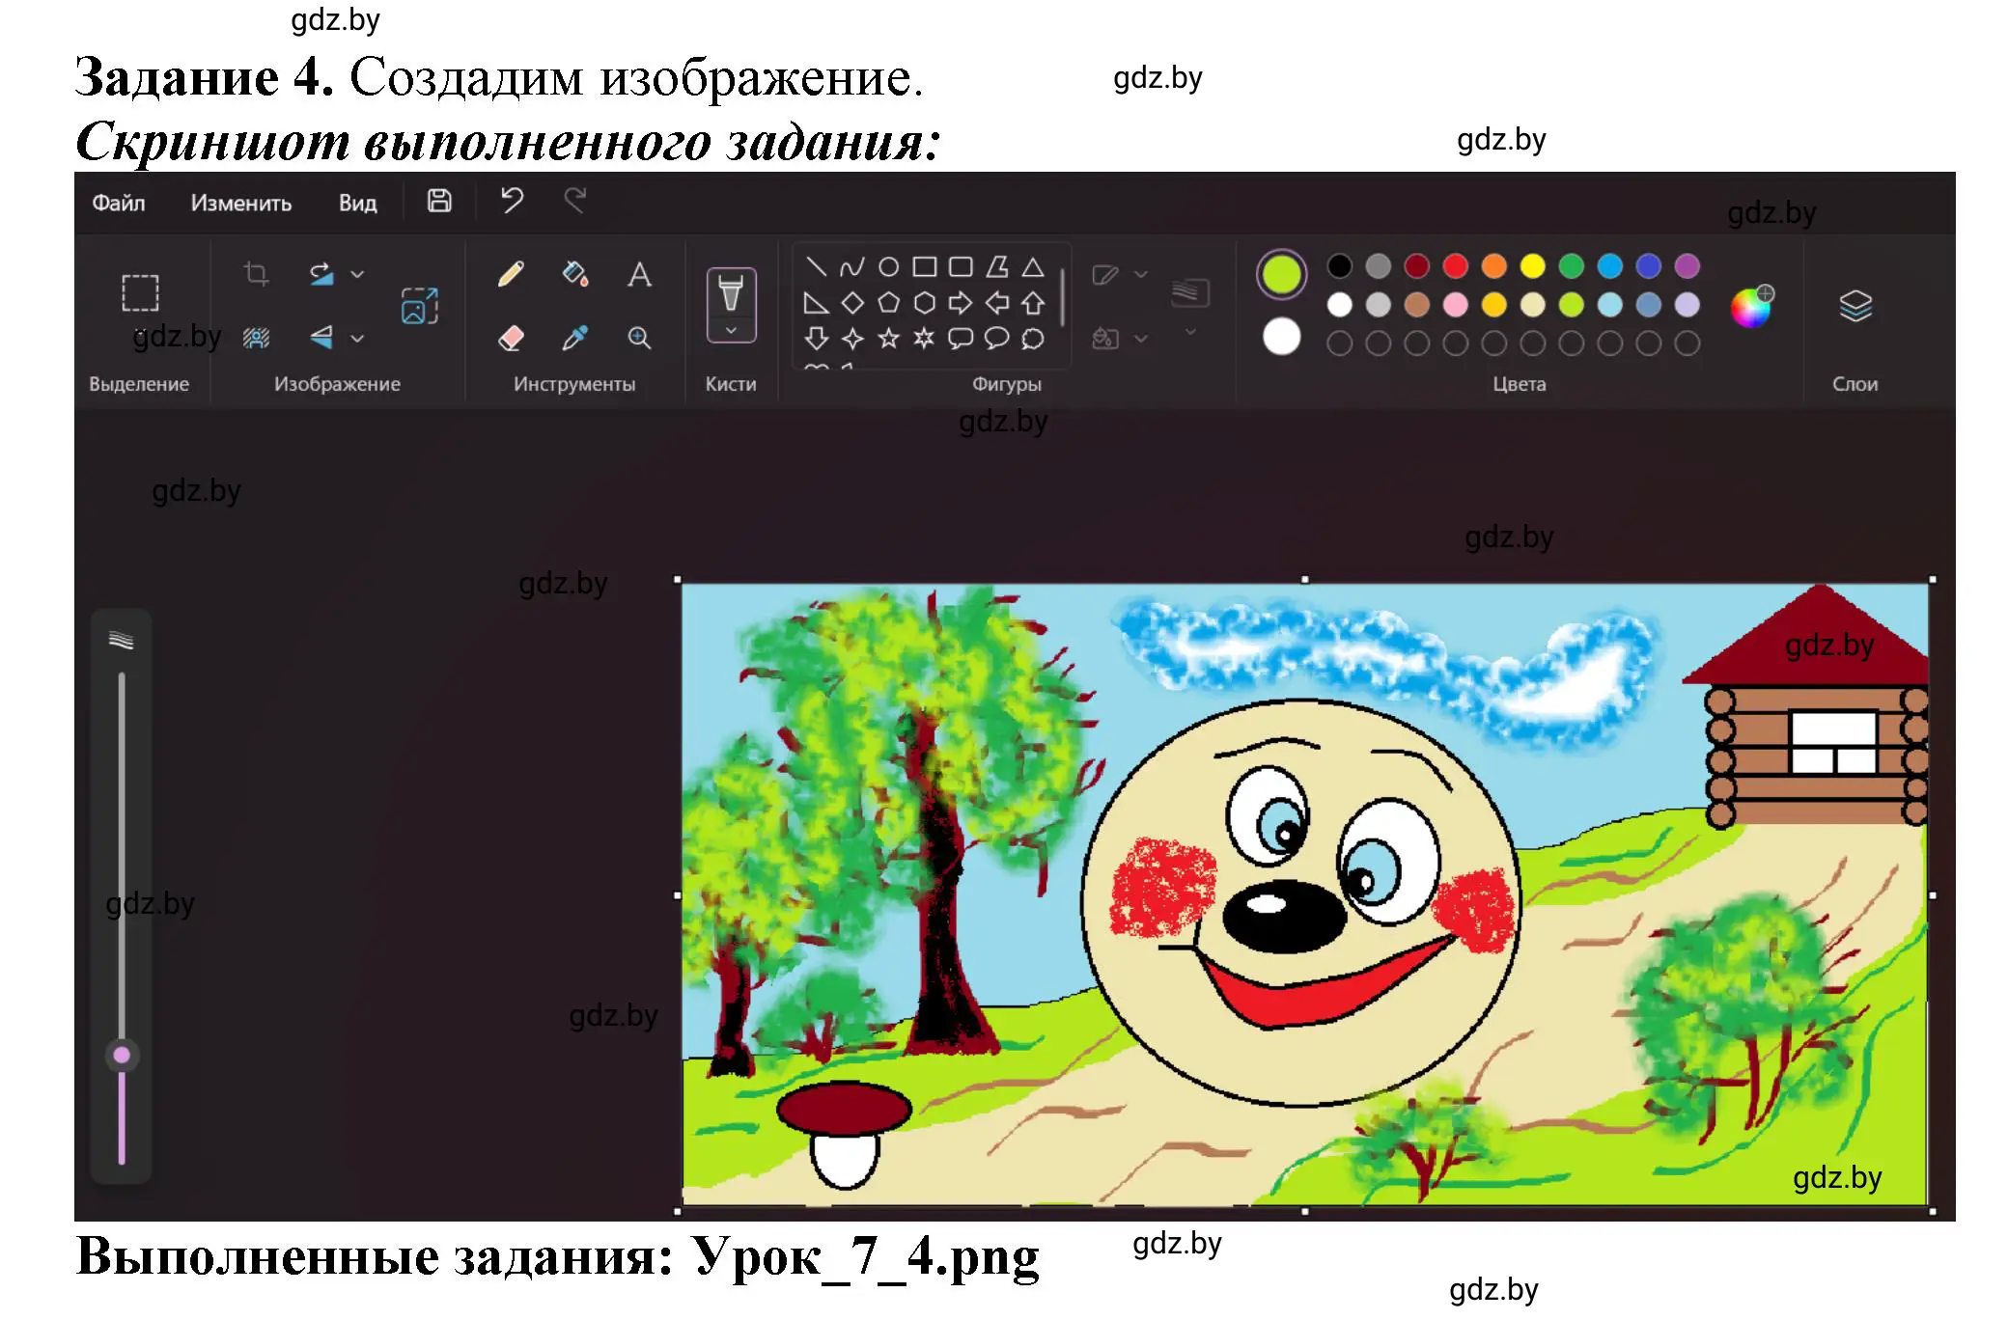
Task: Click the Rotate image icon
Action: point(321,274)
